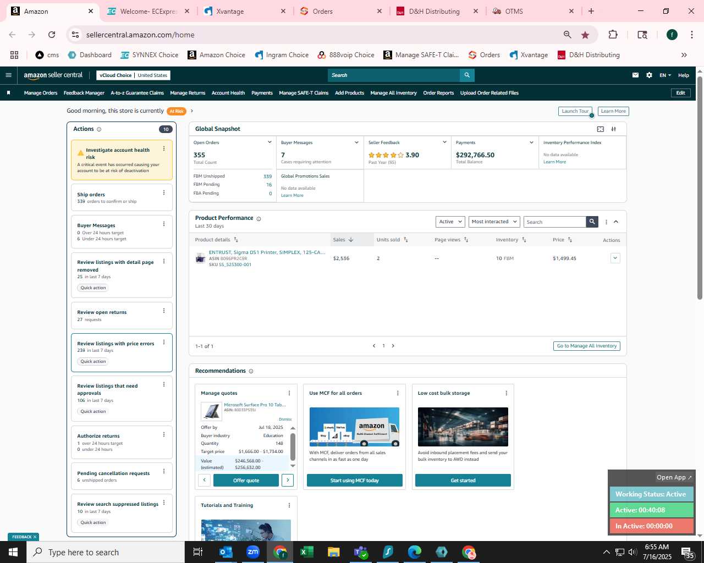Open the Most interacted sort dropdown
The height and width of the screenshot is (563, 704).
pyautogui.click(x=494, y=222)
